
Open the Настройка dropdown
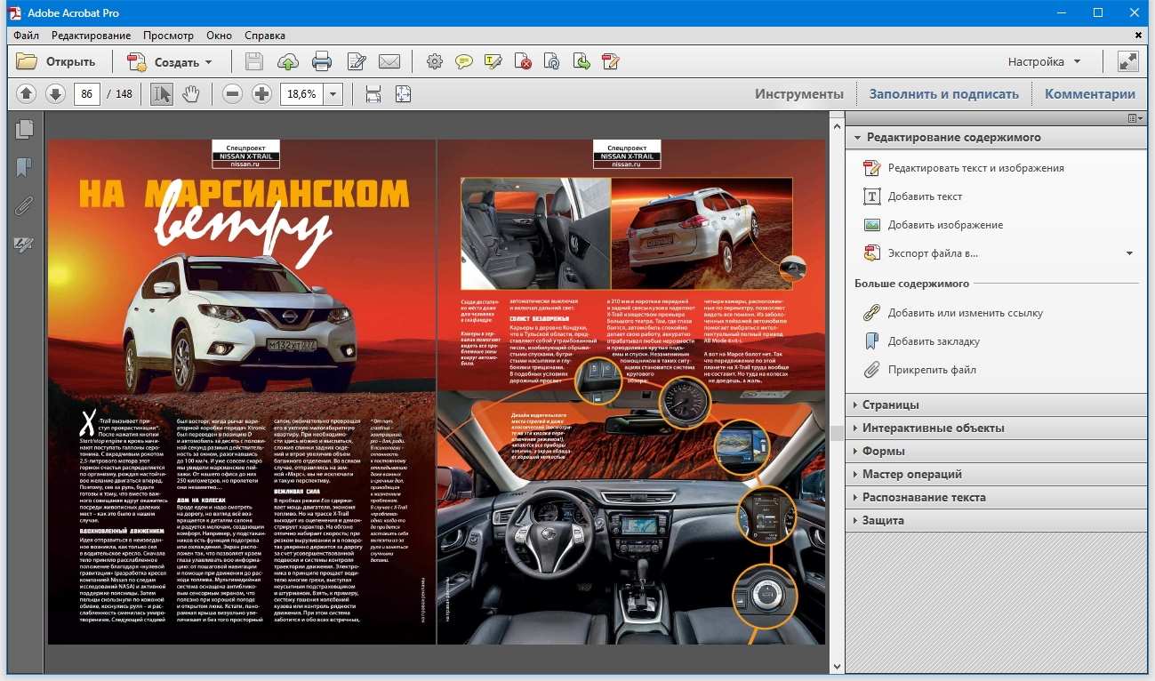click(1044, 62)
